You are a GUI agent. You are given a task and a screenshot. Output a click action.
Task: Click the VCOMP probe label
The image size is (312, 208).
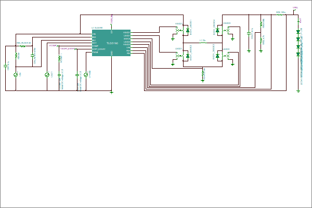[53, 46]
